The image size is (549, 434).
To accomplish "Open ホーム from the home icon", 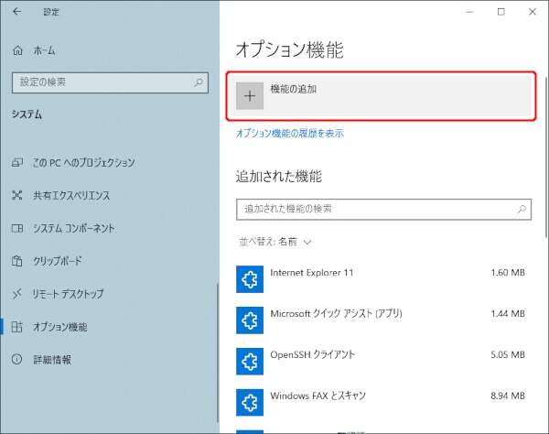I will point(17,50).
